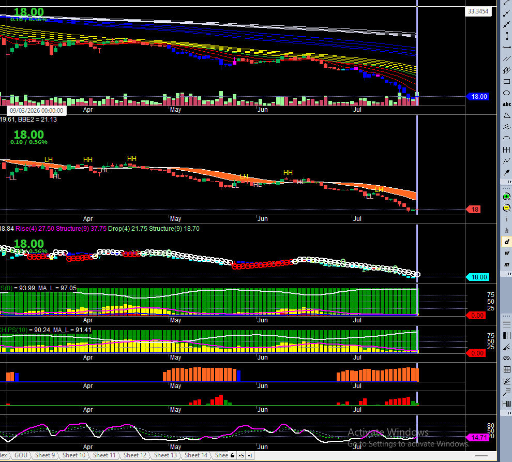Expand the drawing toolbar overflow arrow
The image size is (512, 462).
click(510, 182)
